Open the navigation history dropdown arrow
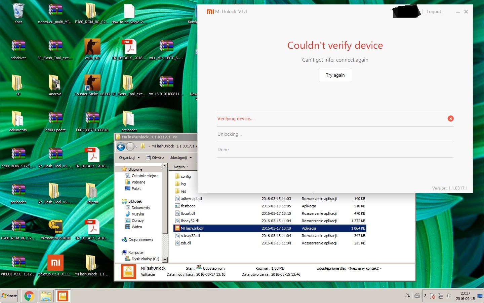 [x=136, y=146]
